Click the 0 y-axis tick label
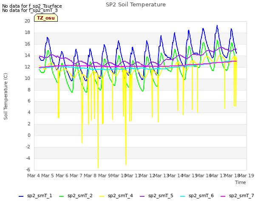This screenshot has width=272, height=204. [29, 135]
